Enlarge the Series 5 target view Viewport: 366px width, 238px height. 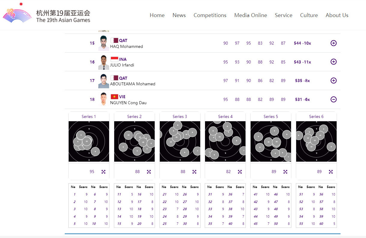pyautogui.click(x=285, y=172)
